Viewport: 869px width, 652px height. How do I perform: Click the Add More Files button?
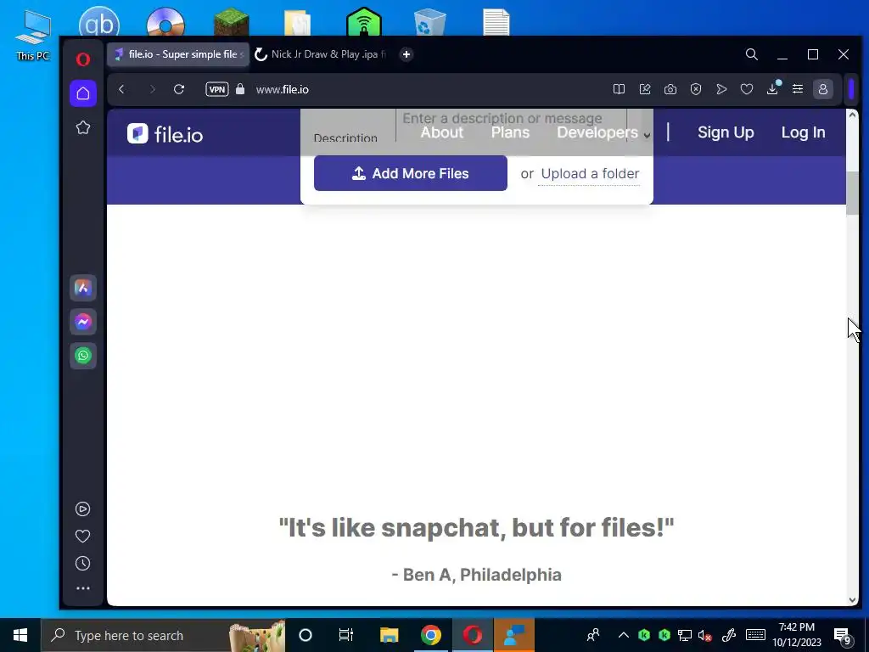(410, 173)
